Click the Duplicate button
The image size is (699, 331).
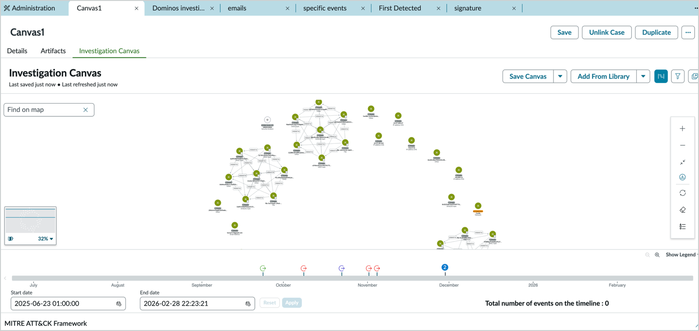pyautogui.click(x=656, y=32)
